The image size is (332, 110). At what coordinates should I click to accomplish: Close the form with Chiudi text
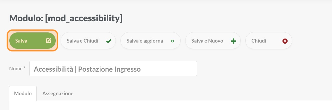[x=259, y=41]
